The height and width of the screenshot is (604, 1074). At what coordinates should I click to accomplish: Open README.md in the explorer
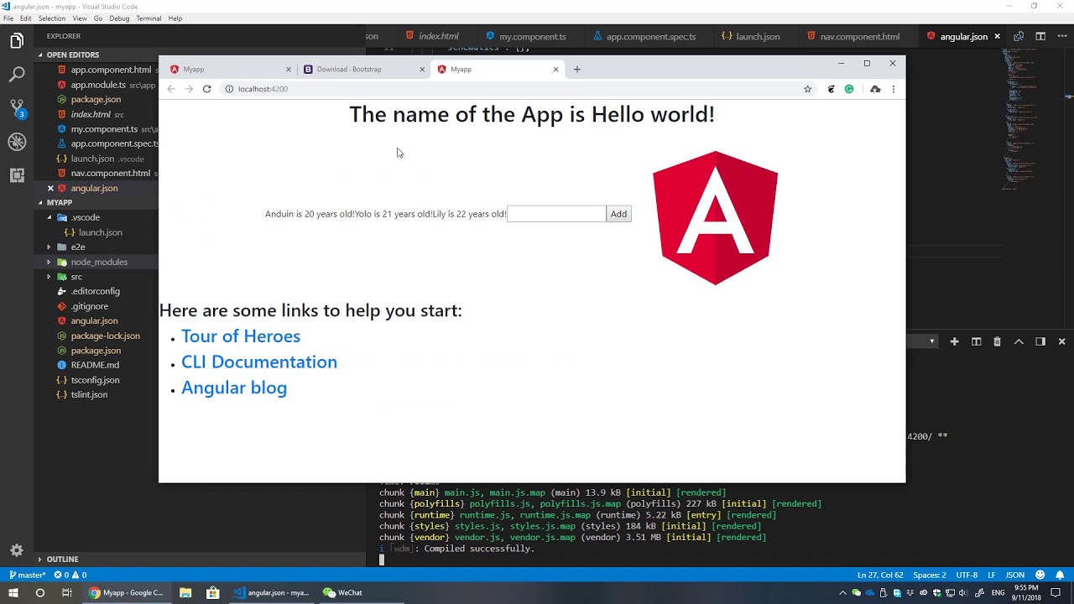[x=95, y=365]
